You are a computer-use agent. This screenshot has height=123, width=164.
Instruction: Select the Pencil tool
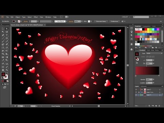click(x=7, y=41)
